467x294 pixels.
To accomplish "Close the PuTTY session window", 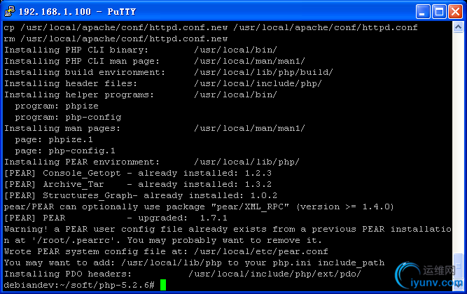I will point(455,12).
